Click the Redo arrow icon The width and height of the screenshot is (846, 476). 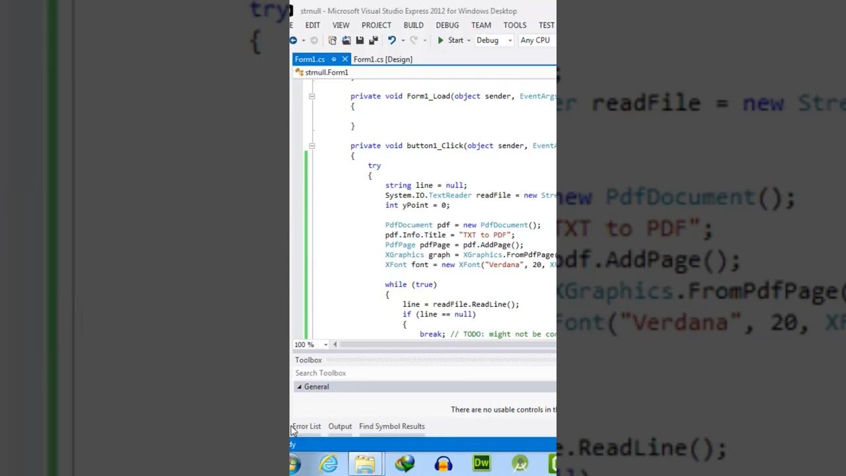pyautogui.click(x=413, y=40)
